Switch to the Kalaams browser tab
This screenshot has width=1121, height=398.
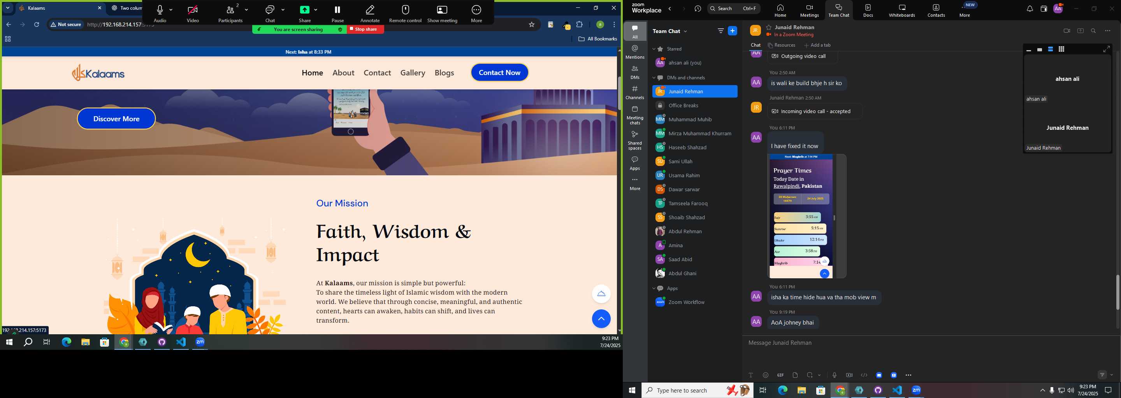[x=60, y=8]
